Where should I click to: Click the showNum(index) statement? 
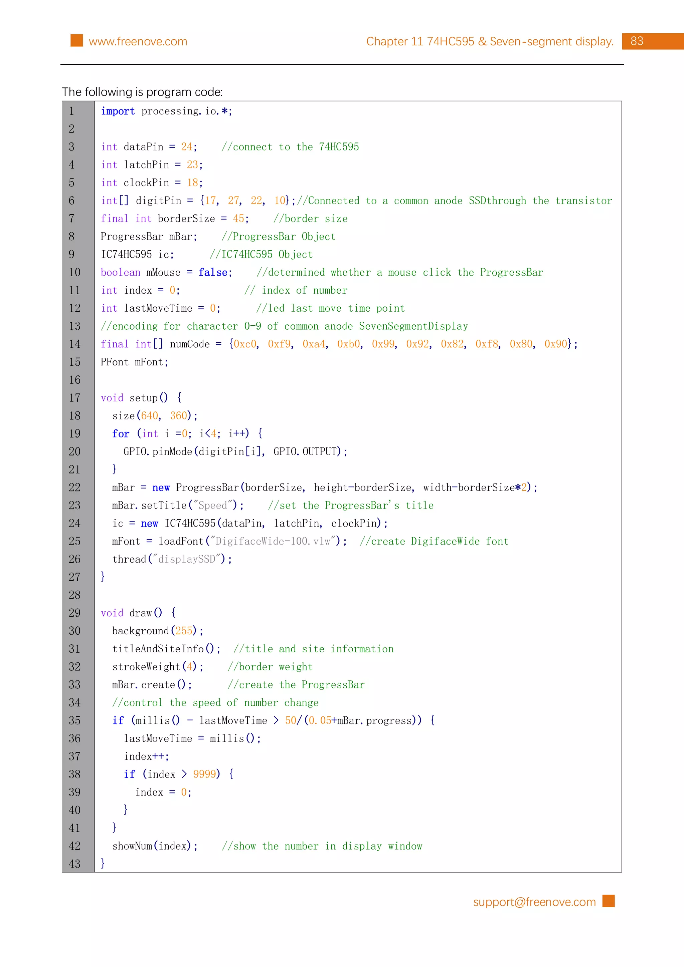click(x=155, y=846)
